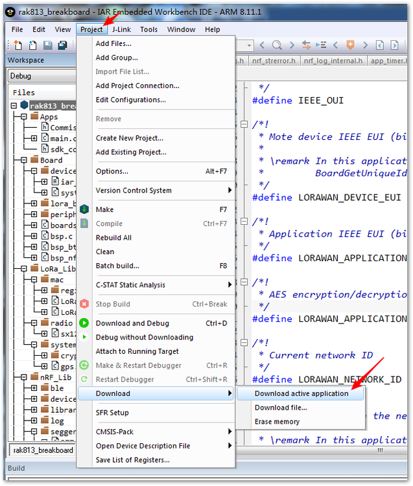Click the Open file toolbar icon
This screenshot has height=486, width=413.
pyautogui.click(x=32, y=45)
